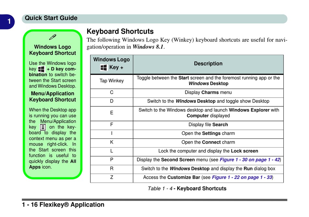Select the Windows Explorer description text
The height and width of the screenshot is (217, 309).
click(x=208, y=113)
